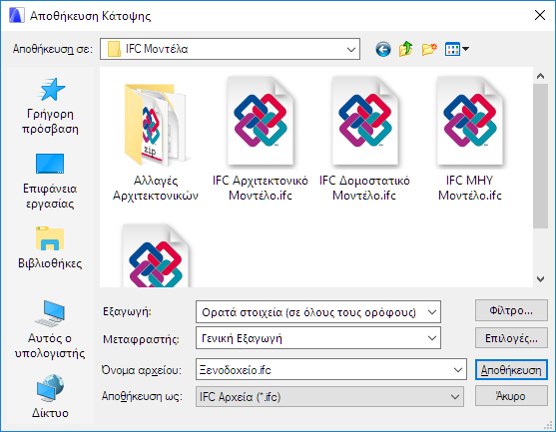The image size is (556, 432).
Task: Click the Back navigation arrow icon
Action: tap(383, 49)
